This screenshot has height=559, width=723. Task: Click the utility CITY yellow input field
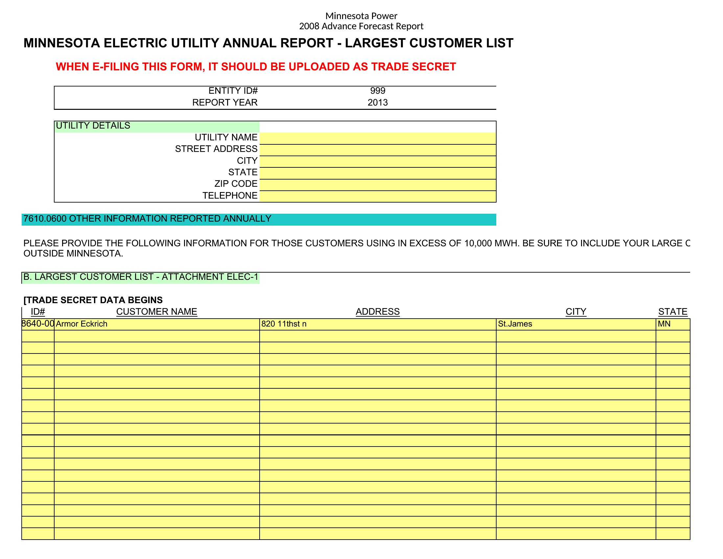click(378, 161)
